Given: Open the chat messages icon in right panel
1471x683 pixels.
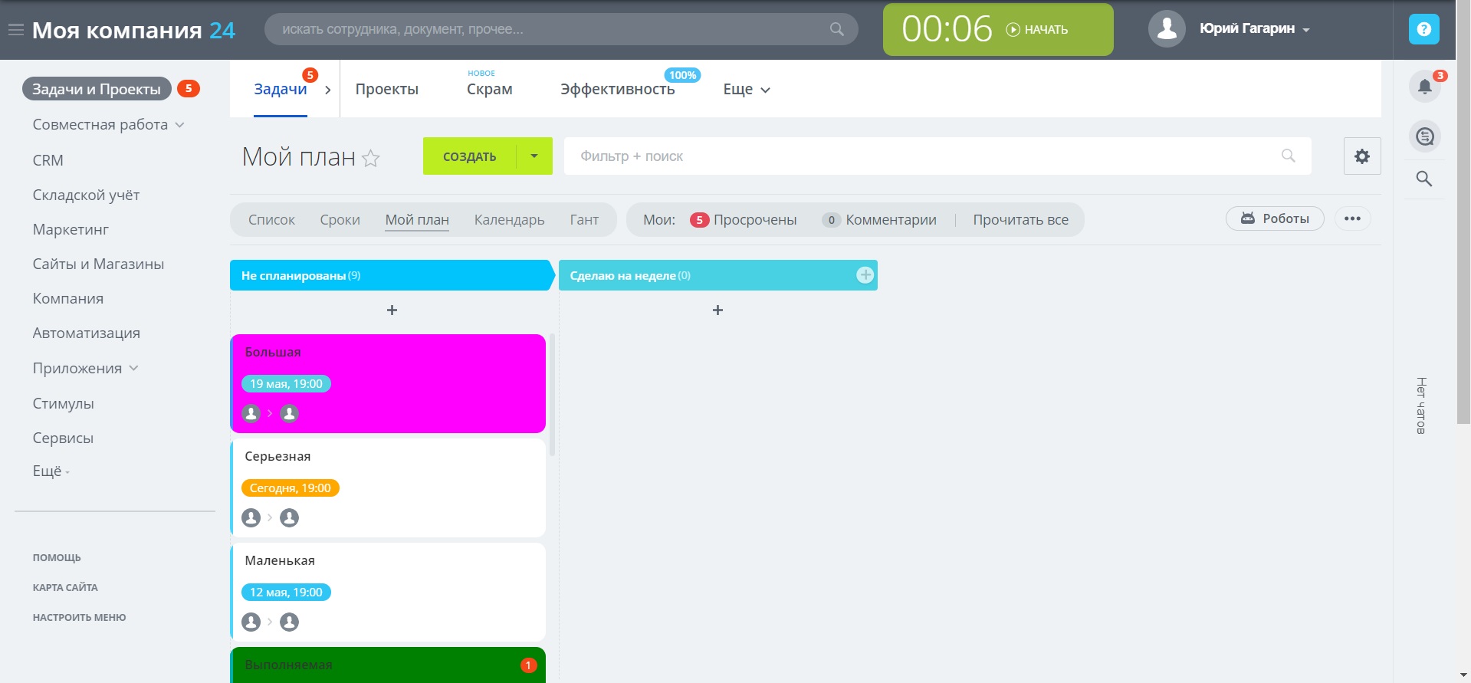Looking at the screenshot, I should [x=1424, y=136].
